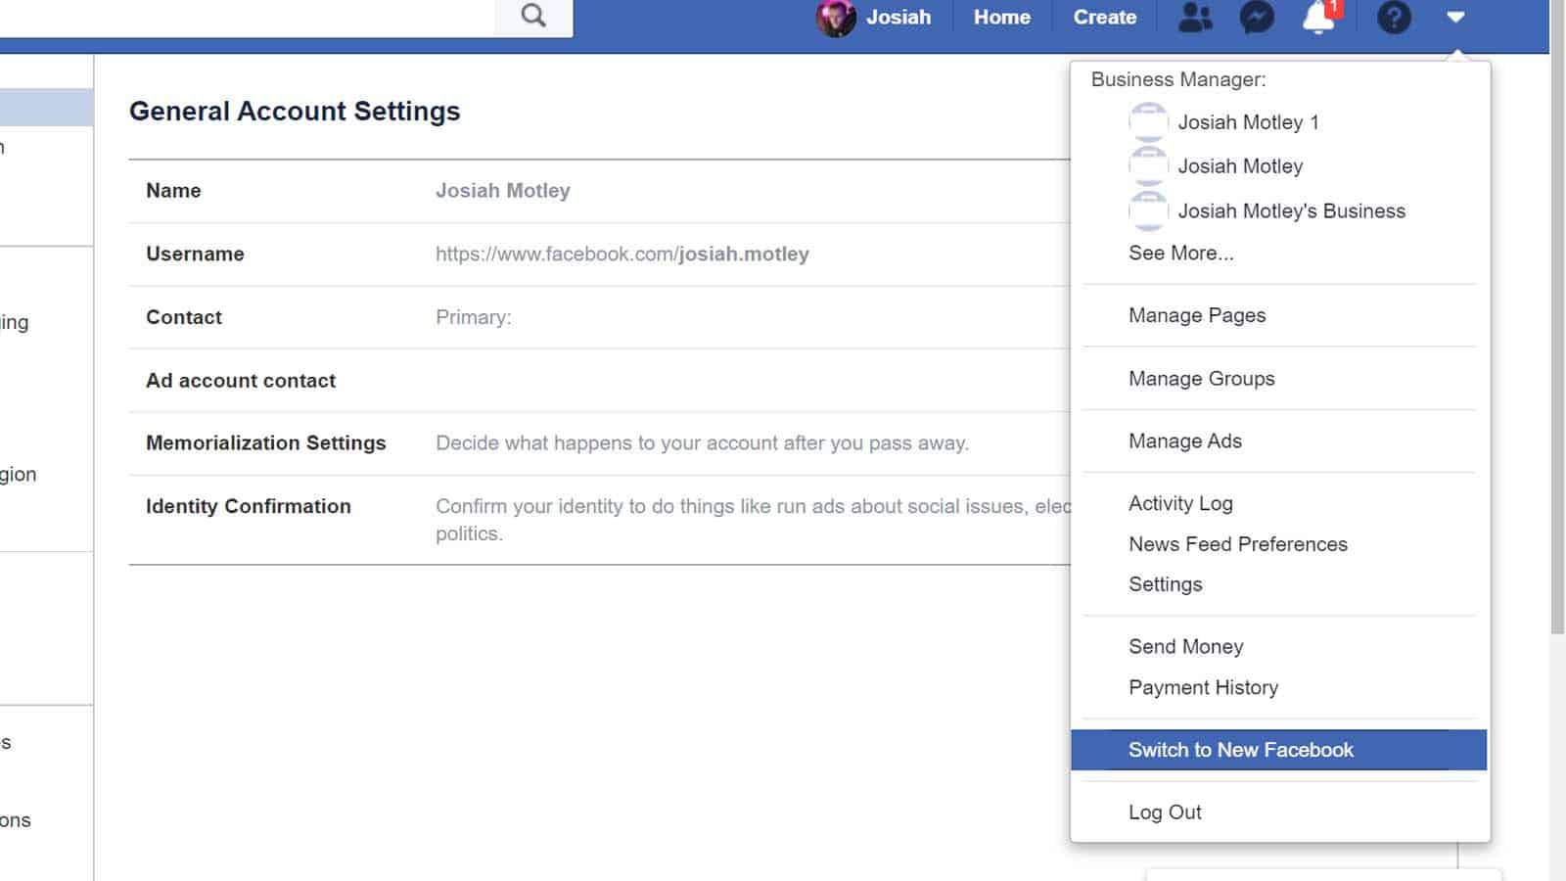This screenshot has height=881, width=1566.
Task: Expand See More... under Business Manager
Action: tap(1180, 254)
